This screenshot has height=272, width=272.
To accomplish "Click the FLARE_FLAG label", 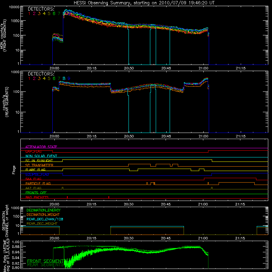I will (x=35, y=170).
